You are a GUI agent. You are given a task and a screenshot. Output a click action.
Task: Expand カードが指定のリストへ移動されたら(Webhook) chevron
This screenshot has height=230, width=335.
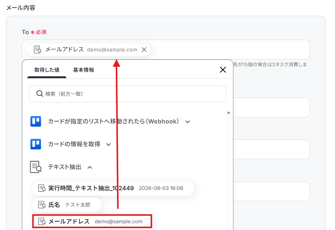[188, 122]
